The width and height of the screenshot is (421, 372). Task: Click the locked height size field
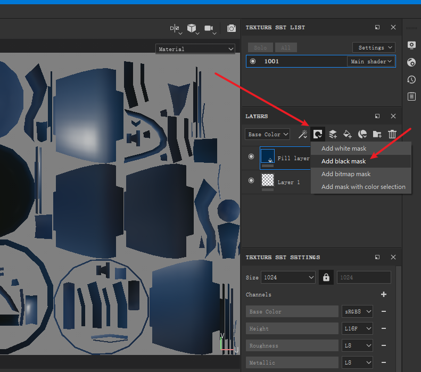[x=364, y=277]
